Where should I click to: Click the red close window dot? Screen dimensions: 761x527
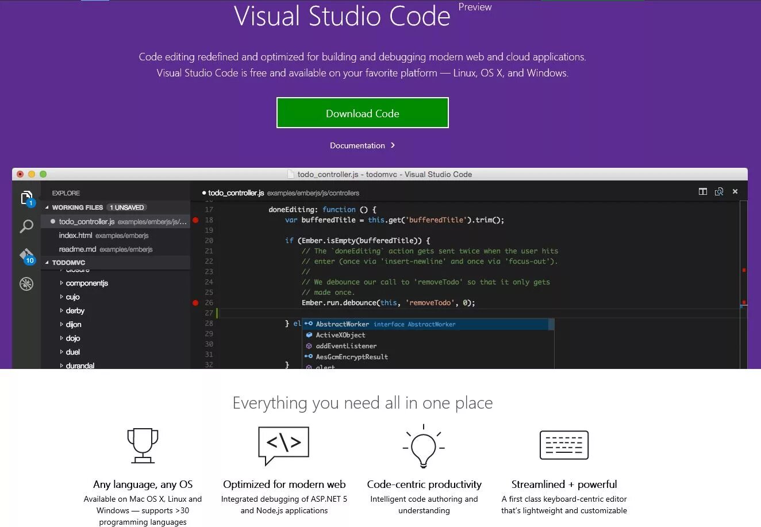pos(20,174)
